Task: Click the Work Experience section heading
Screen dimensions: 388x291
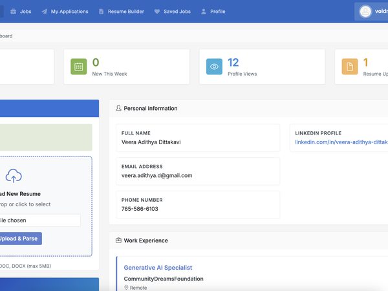Action: pos(145,241)
